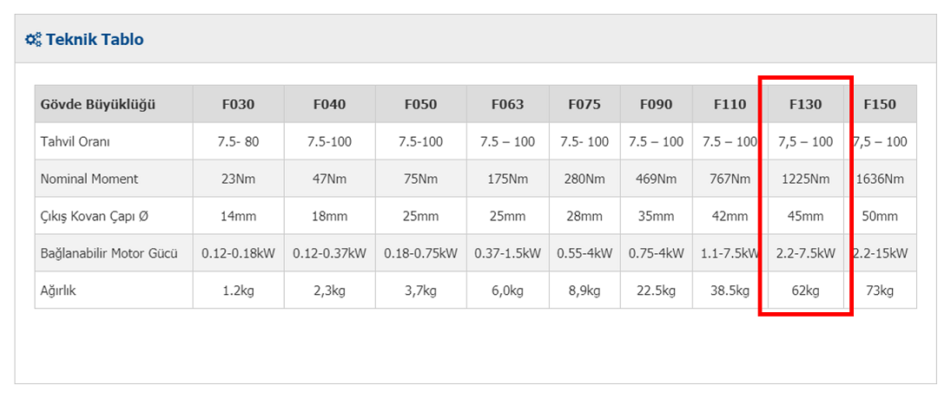
Task: Select the Ağırlık row label
Action: (x=58, y=290)
